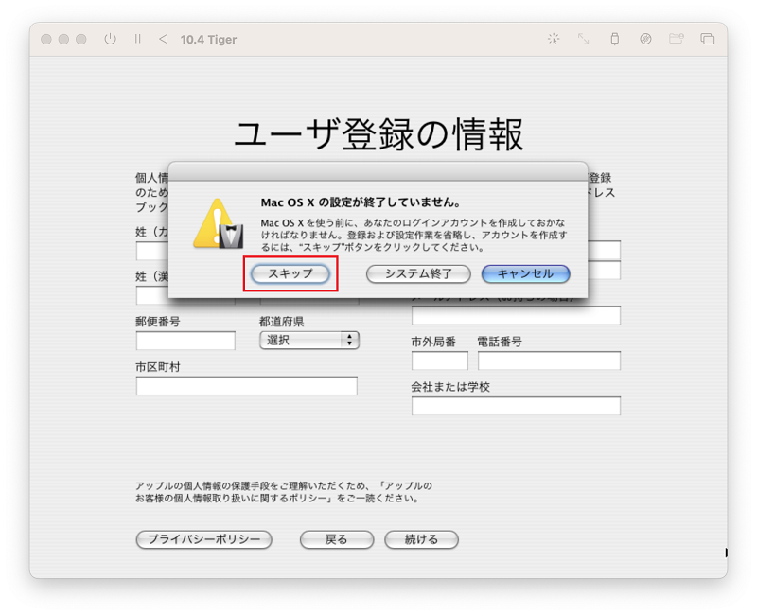Click the warning icon in the dialog
This screenshot has width=757, height=615.
pyautogui.click(x=218, y=223)
